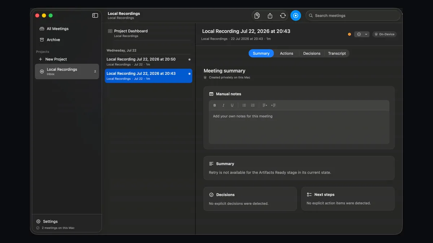433x243 pixels.
Task: Click the Local Recordings count badge 2
Action: 95,72
